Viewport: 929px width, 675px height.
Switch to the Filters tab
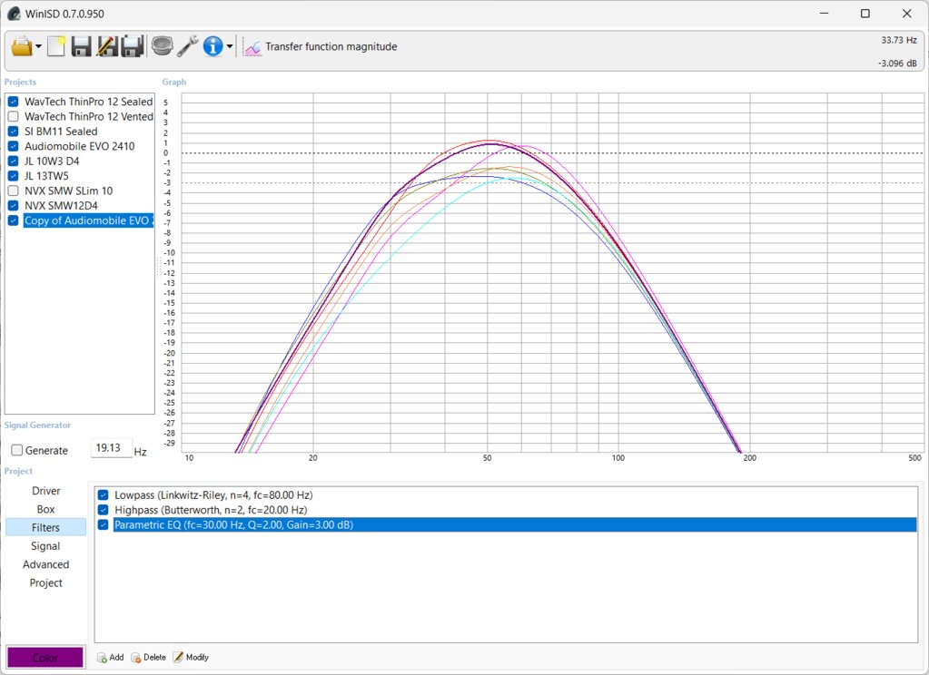point(46,527)
